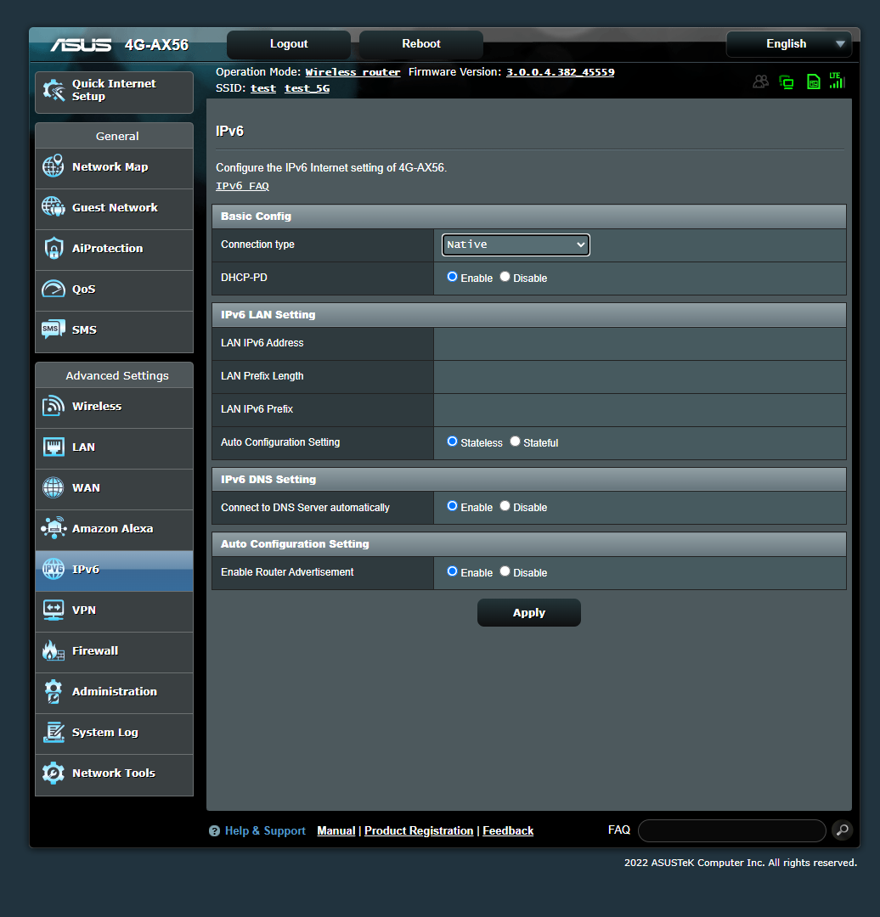Click the LTE signal strength icon
Image resolution: width=880 pixels, height=917 pixels.
click(838, 81)
